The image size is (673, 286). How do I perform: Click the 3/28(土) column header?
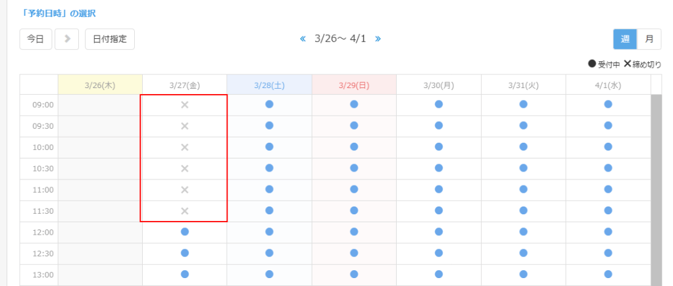[269, 85]
